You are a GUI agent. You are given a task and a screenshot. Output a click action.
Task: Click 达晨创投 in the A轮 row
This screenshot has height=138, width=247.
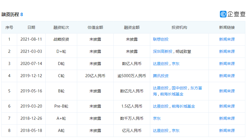161,131
